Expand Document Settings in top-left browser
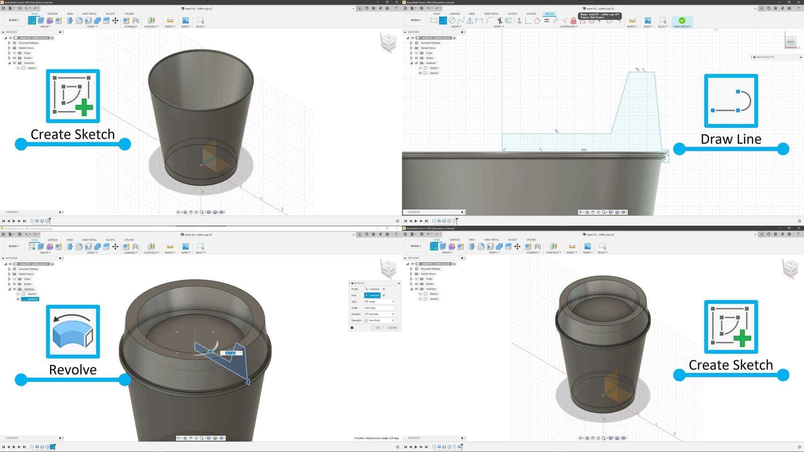Screen dimensions: 804x452 click(9, 43)
